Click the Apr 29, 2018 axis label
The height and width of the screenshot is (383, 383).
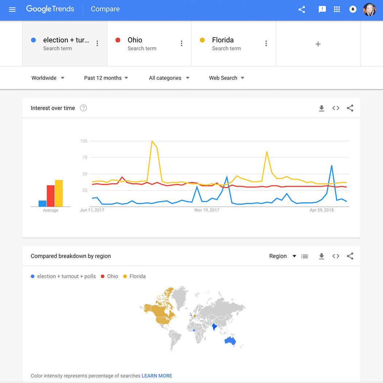pyautogui.click(x=322, y=210)
